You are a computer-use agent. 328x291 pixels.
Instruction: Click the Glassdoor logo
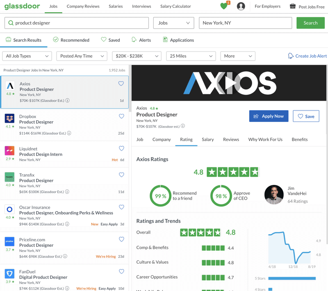[x=22, y=6]
